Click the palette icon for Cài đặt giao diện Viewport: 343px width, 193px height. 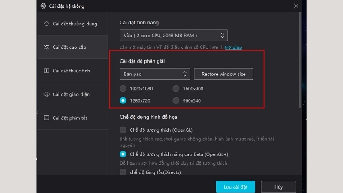[46, 94]
